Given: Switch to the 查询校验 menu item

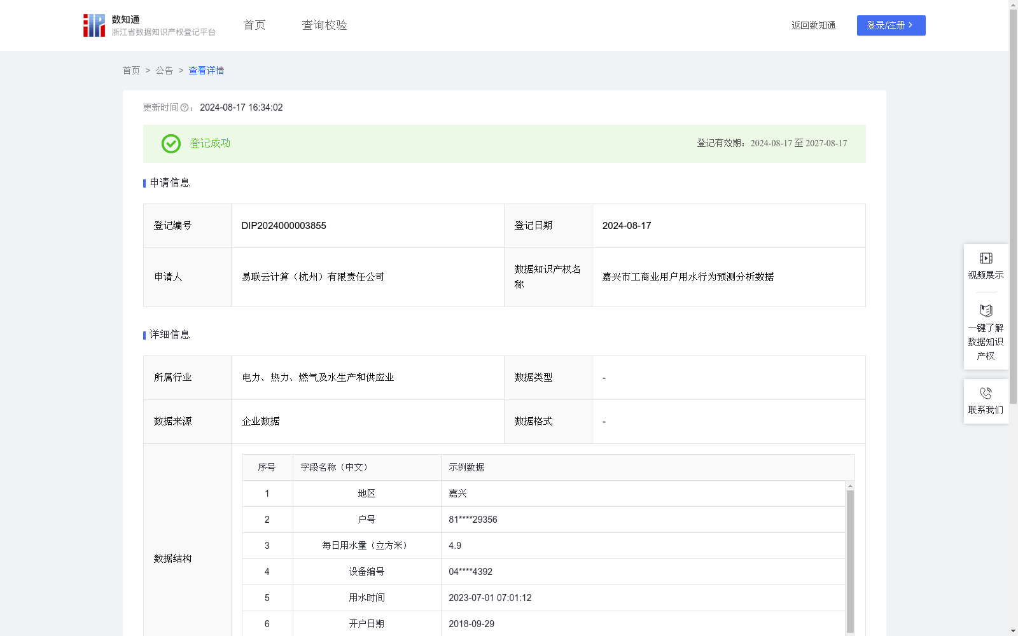Looking at the screenshot, I should [x=324, y=25].
